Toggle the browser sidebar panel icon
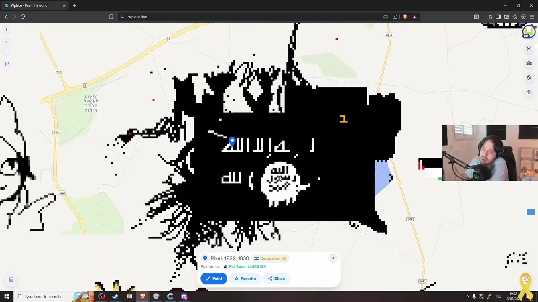538x302 pixels. tap(498, 17)
